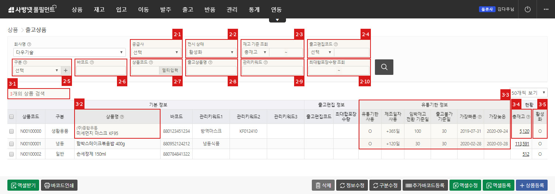Open the 구분 선택 dropdown

pyautogui.click(x=37, y=70)
